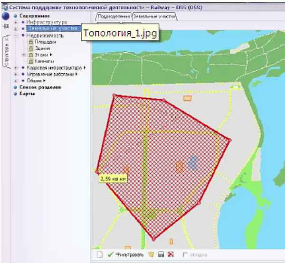This screenshot has height=263, width=285.
Task: Expand the Кадровая инфраструктура node
Action: pyautogui.click(x=16, y=68)
